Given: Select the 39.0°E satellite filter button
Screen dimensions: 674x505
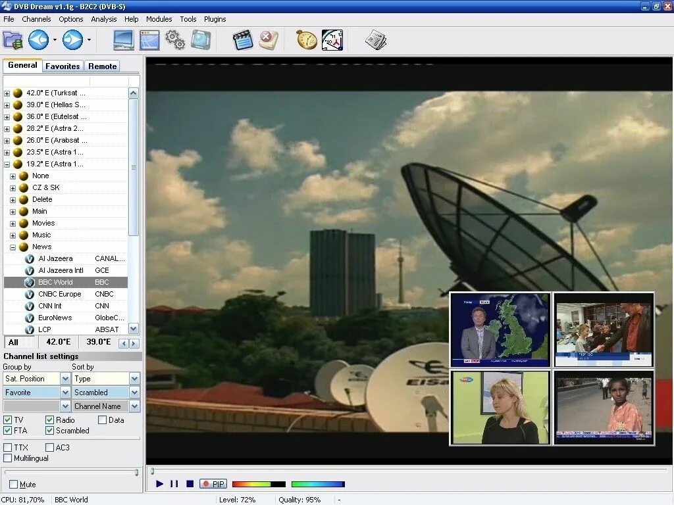Looking at the screenshot, I should [x=99, y=342].
